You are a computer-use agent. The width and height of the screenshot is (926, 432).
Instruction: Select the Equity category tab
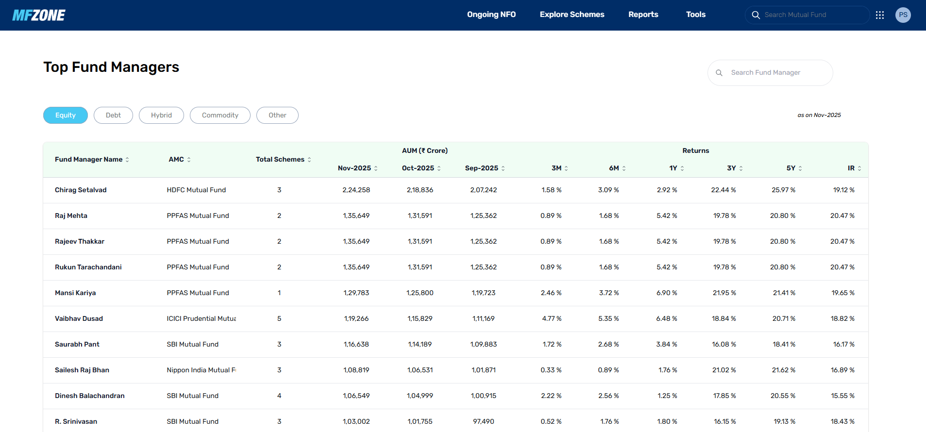click(x=66, y=116)
